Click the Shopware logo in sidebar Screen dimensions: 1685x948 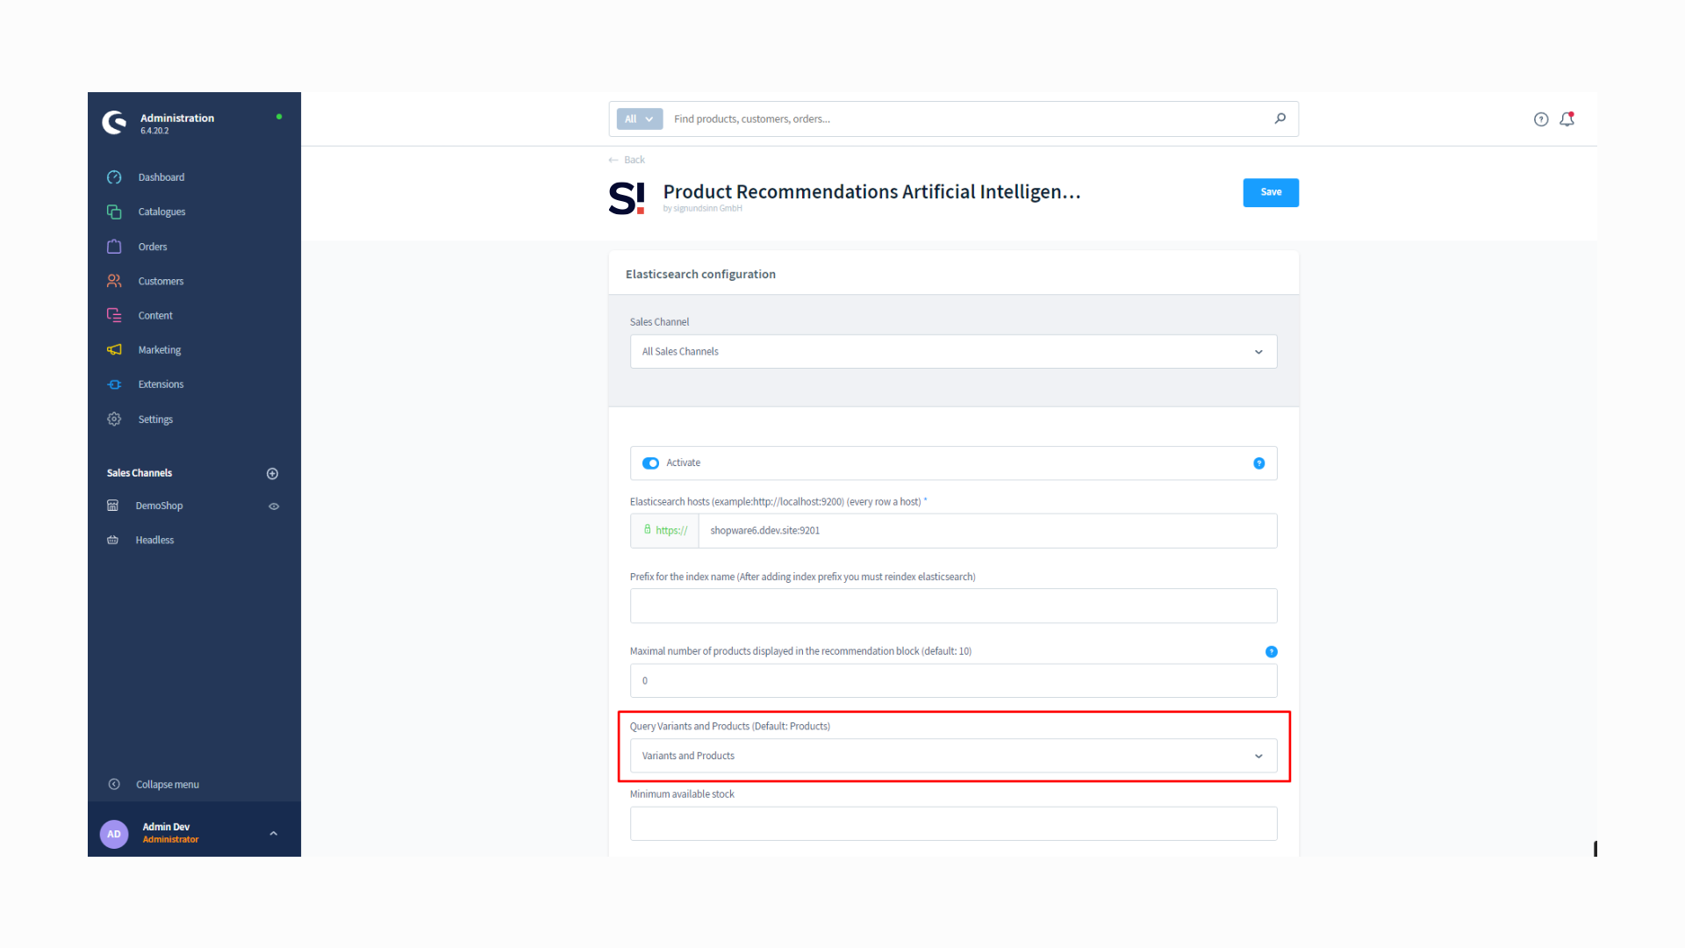pos(114,122)
